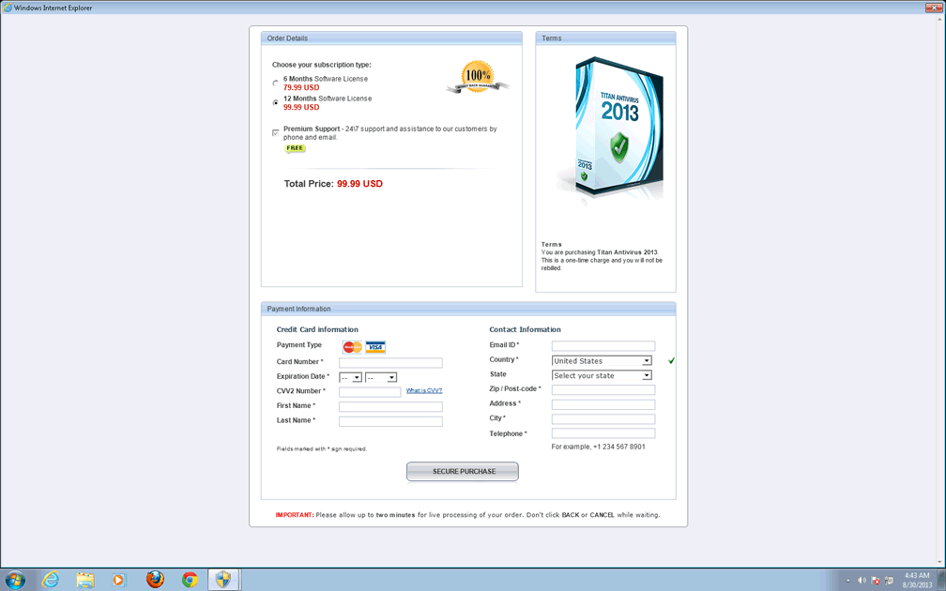Image resolution: width=946 pixels, height=591 pixels.
Task: Open Google Chrome from the taskbar
Action: click(190, 580)
